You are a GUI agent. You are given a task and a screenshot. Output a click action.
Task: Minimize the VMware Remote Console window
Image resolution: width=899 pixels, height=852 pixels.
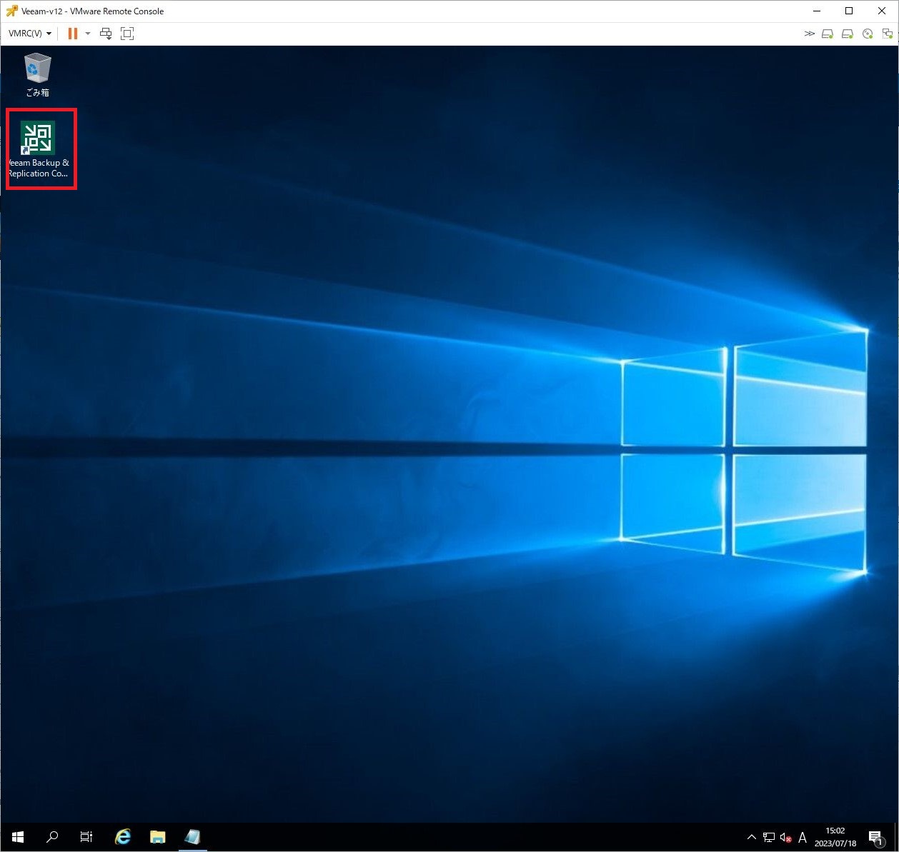(x=816, y=11)
